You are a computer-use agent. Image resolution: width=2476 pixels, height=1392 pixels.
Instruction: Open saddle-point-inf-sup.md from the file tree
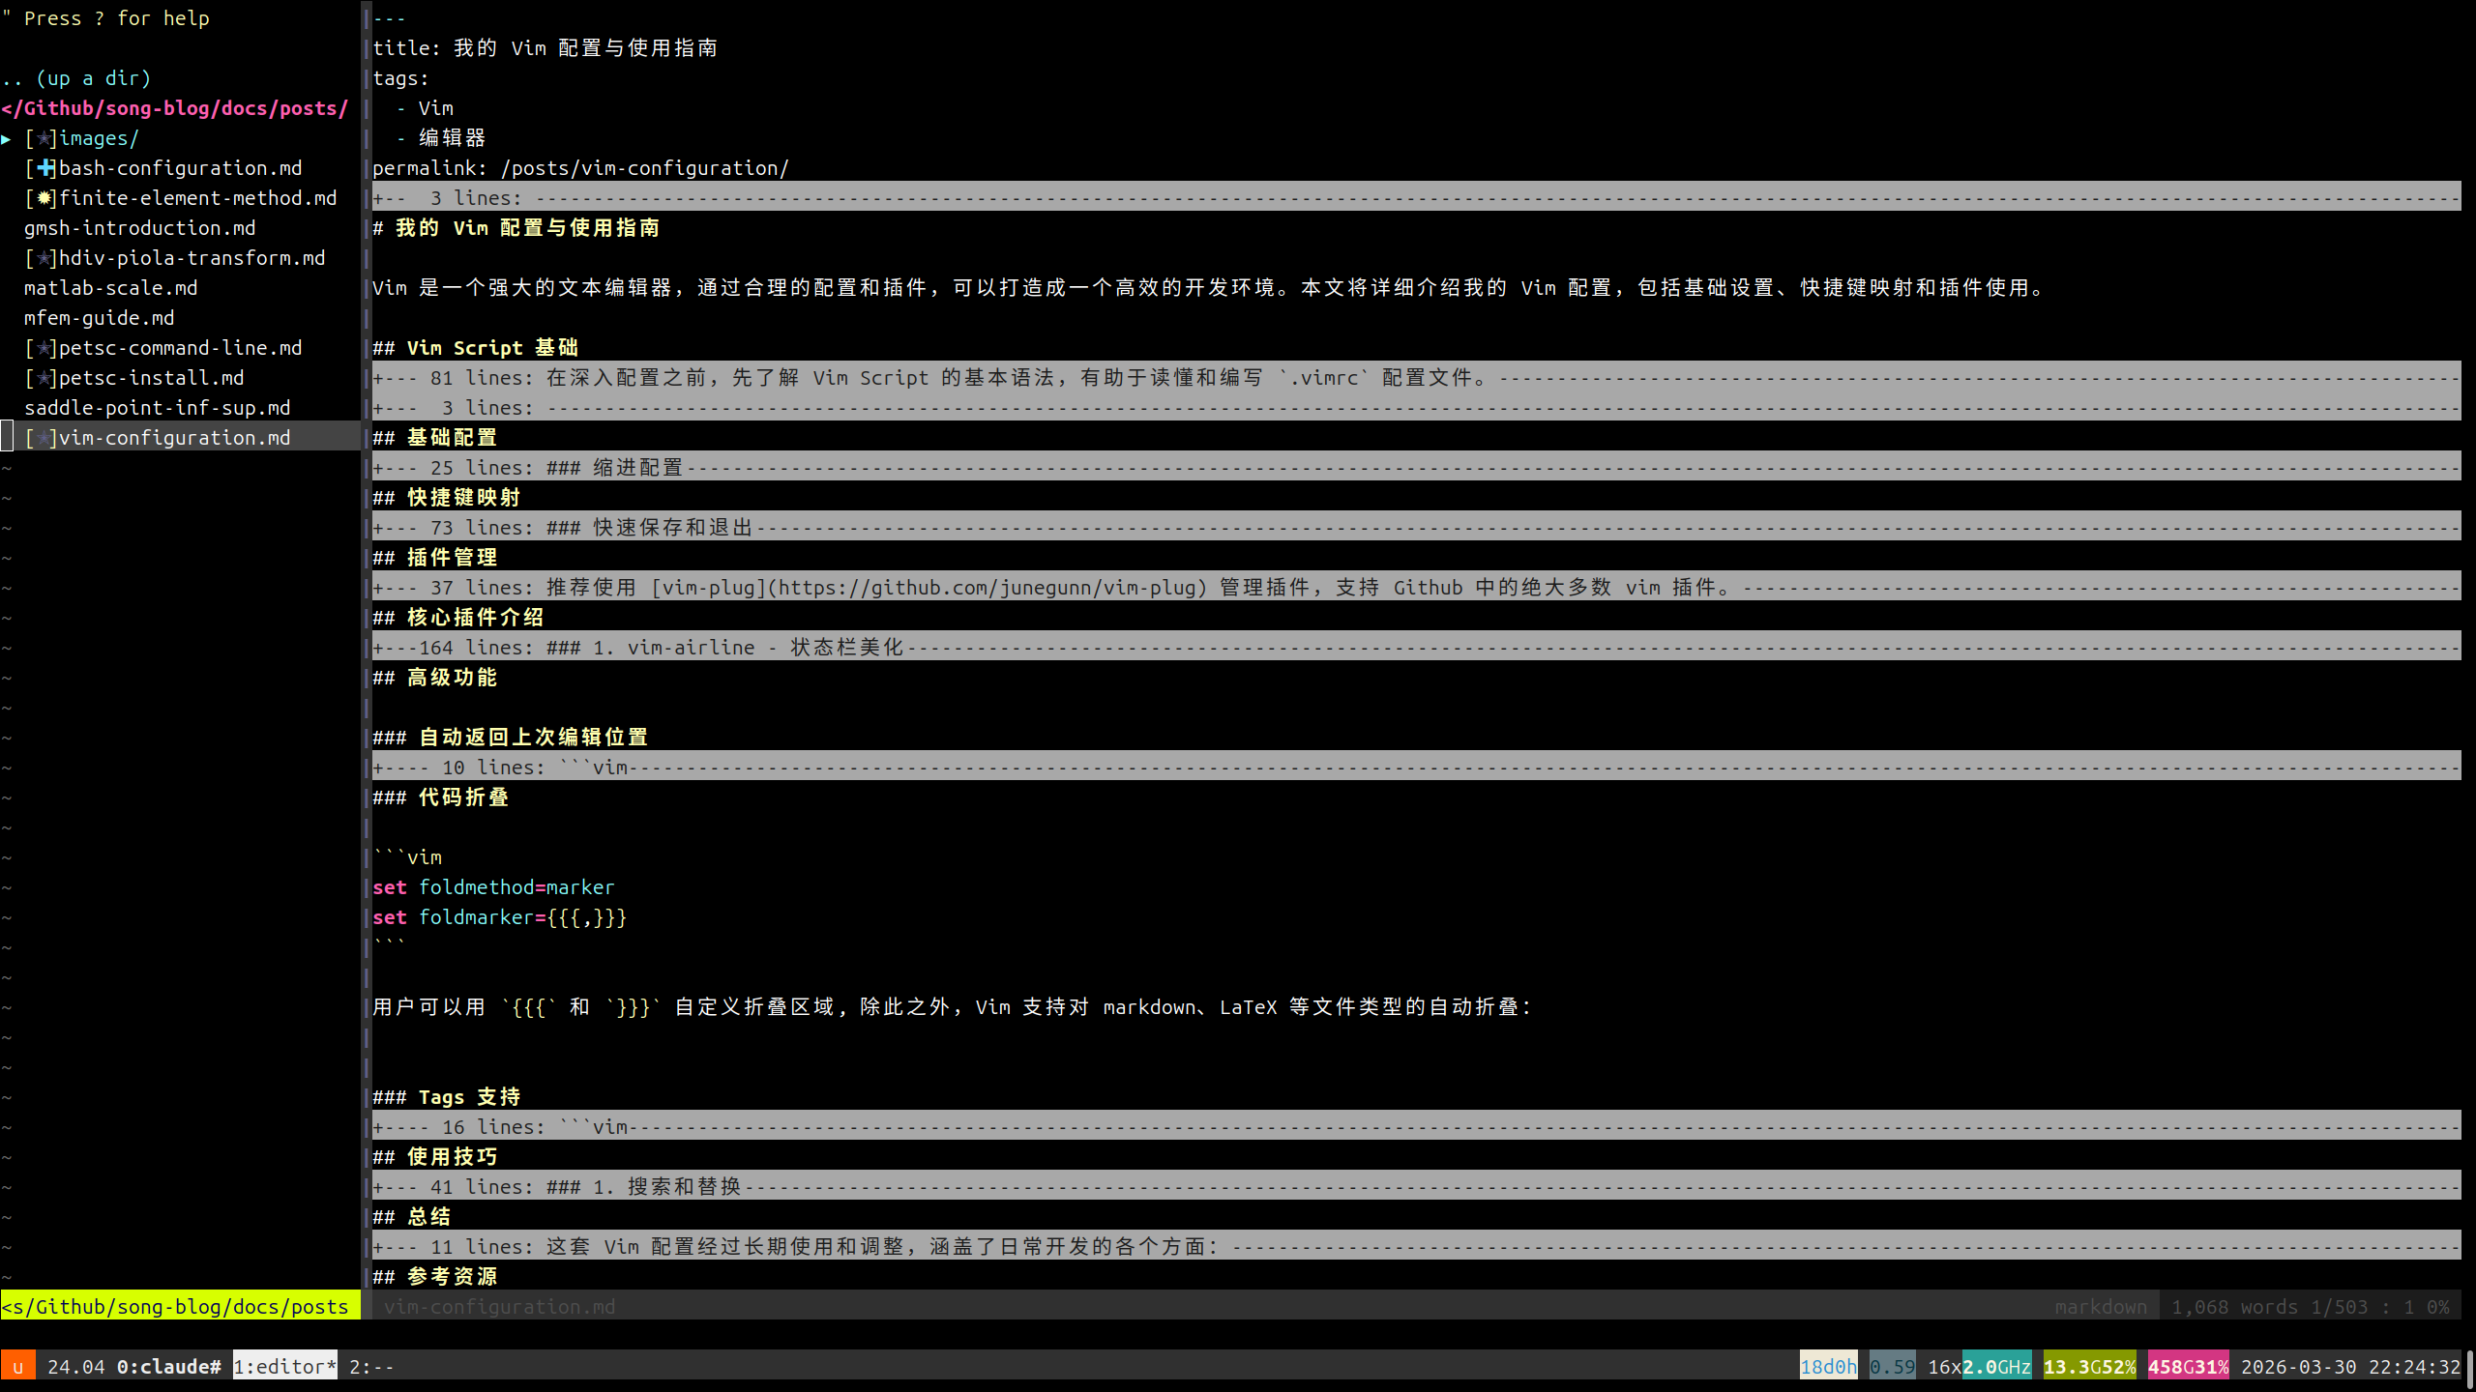pos(157,408)
